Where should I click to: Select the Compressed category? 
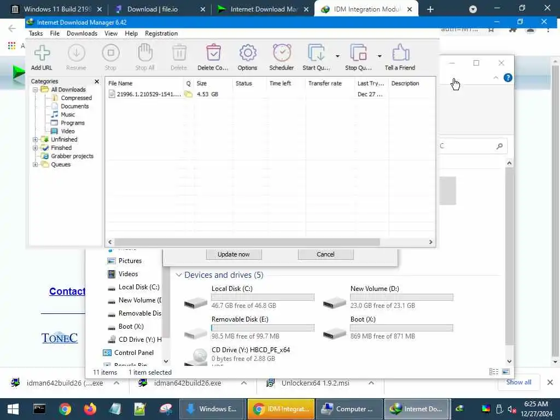click(x=76, y=98)
